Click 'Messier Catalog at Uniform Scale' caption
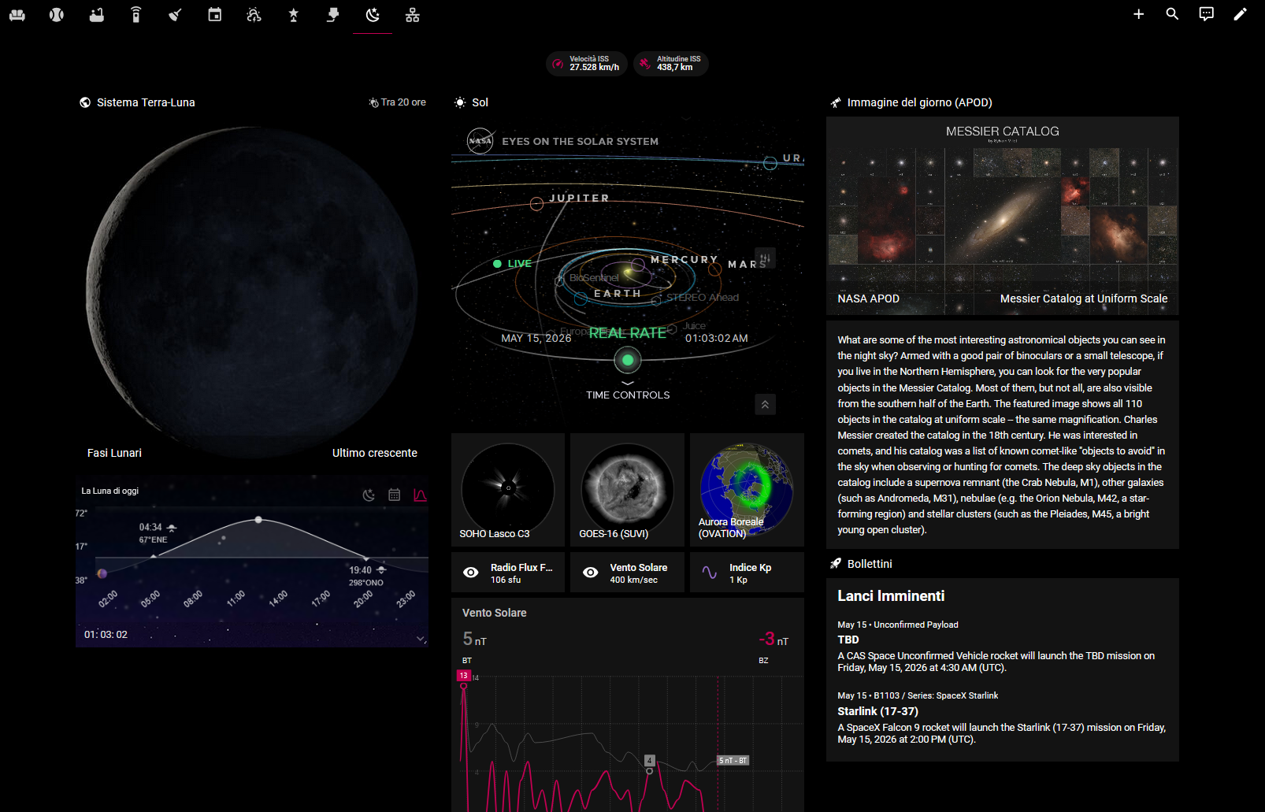 click(1084, 298)
